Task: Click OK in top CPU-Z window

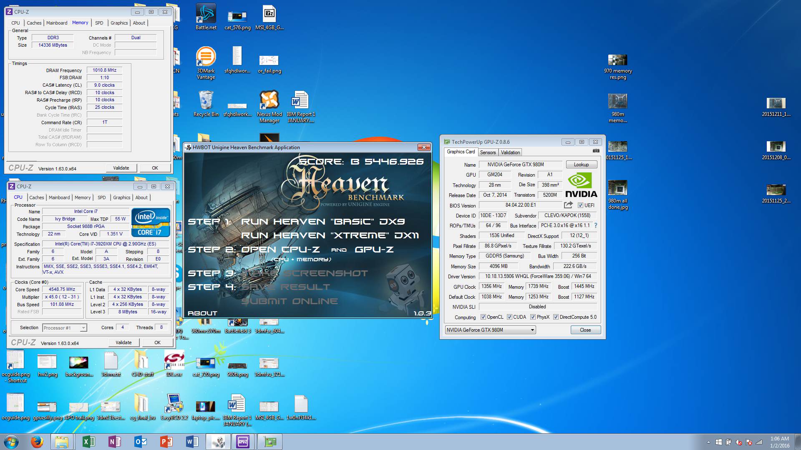Action: click(155, 168)
